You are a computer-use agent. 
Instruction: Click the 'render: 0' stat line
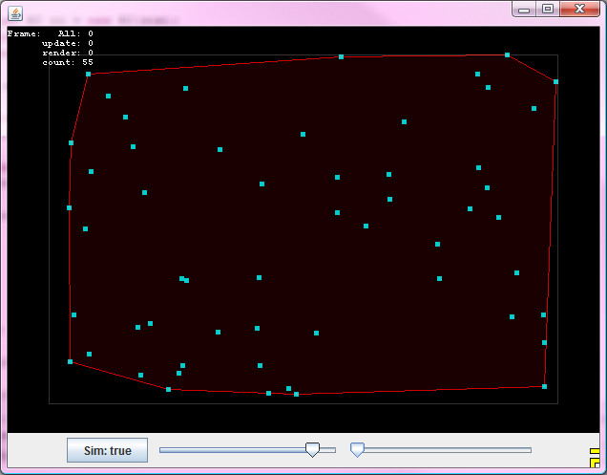click(68, 53)
